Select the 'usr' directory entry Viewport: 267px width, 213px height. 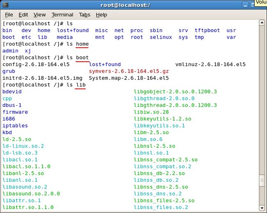pyautogui.click(x=231, y=30)
